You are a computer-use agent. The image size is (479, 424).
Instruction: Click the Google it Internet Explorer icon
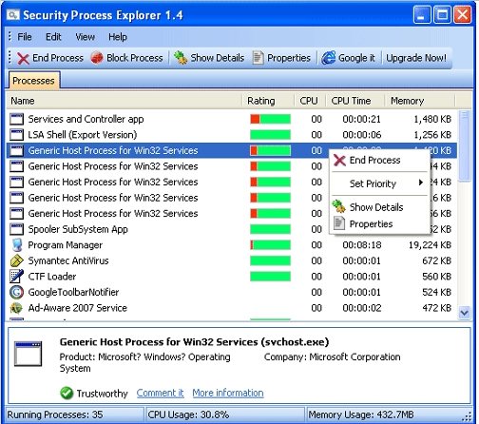tap(329, 58)
